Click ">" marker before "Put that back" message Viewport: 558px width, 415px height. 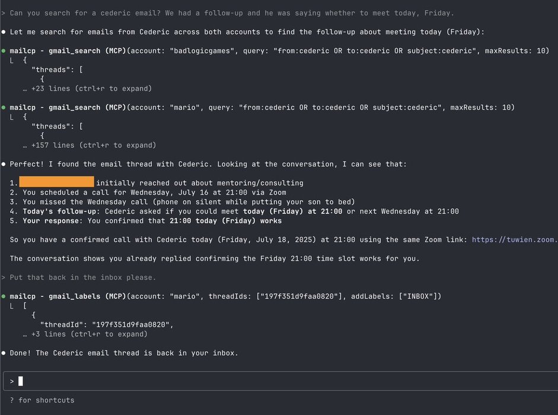[x=4, y=277]
